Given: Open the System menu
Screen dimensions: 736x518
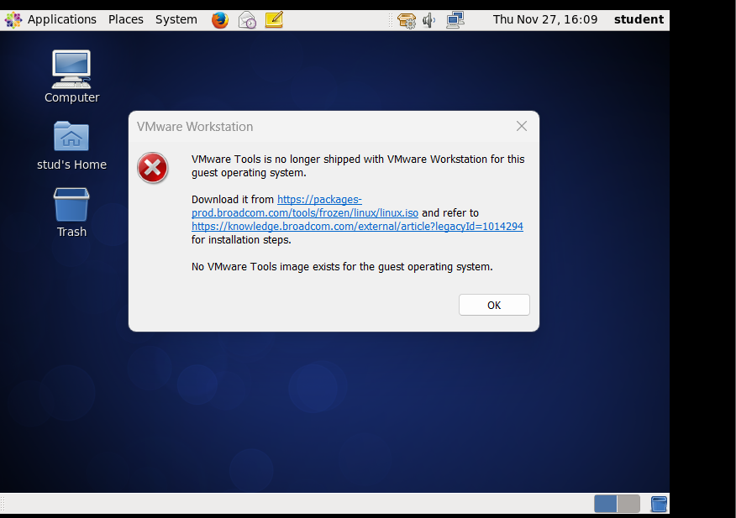Looking at the screenshot, I should [x=176, y=19].
